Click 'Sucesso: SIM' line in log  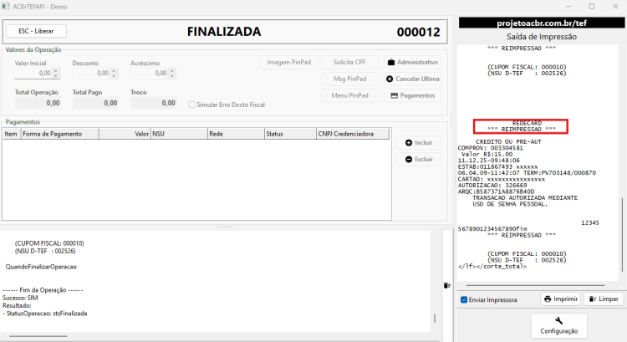click(20, 298)
